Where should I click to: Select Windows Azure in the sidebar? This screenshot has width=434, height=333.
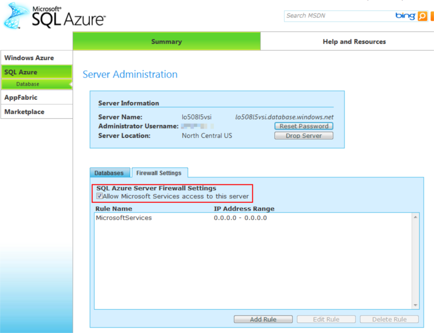(x=36, y=58)
